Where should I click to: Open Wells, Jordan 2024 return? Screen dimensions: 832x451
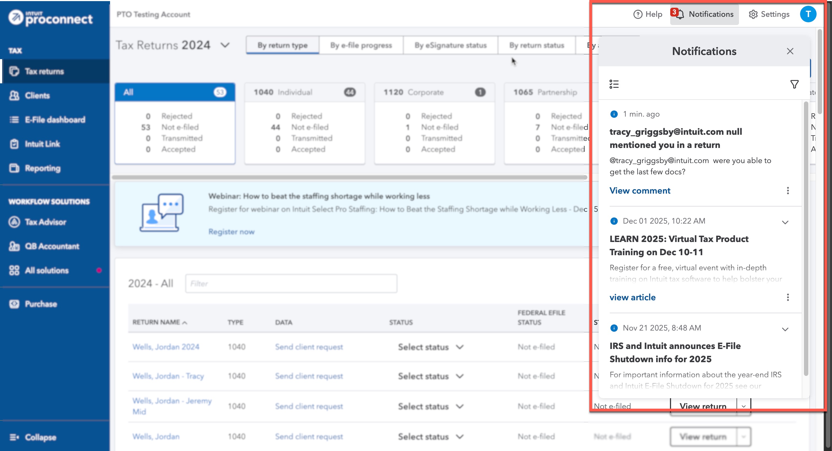point(166,347)
